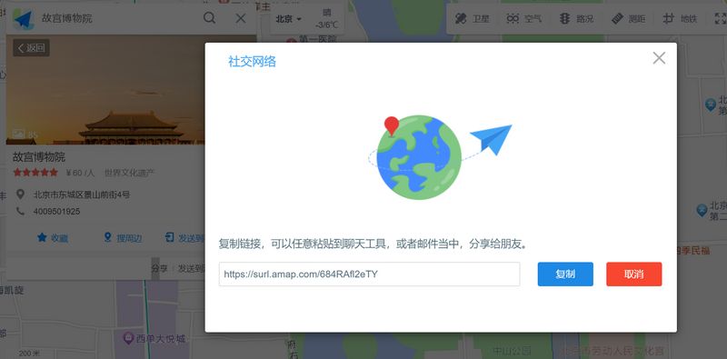This screenshot has width=727, height=359.
Task: Click the location pin icon beside address
Action: [x=20, y=194]
